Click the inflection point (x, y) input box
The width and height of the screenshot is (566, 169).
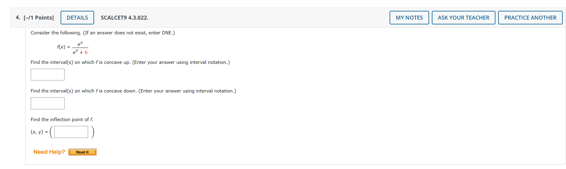coord(71,132)
